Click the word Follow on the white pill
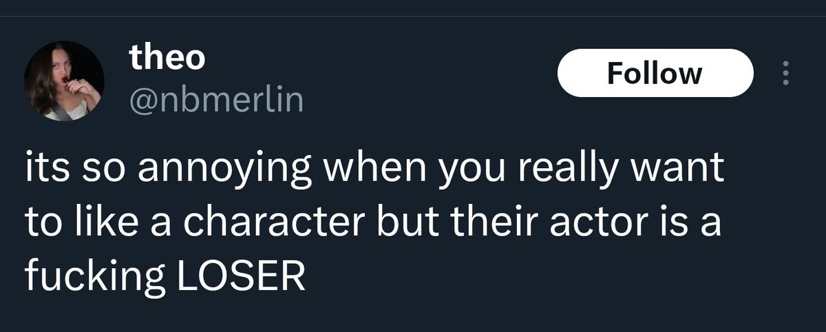This screenshot has width=826, height=332. click(655, 72)
